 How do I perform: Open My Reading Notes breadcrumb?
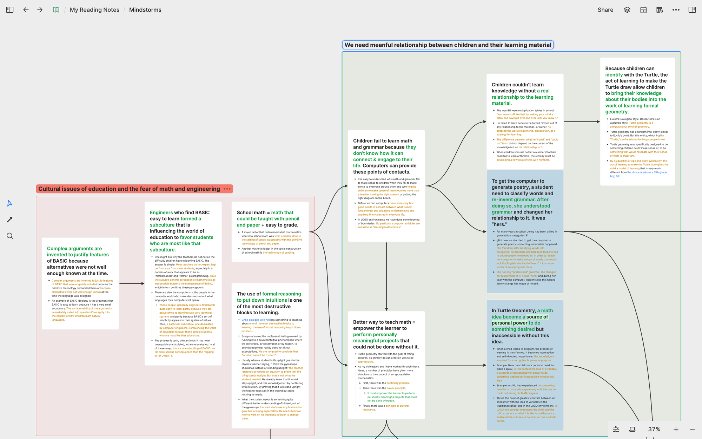94,10
